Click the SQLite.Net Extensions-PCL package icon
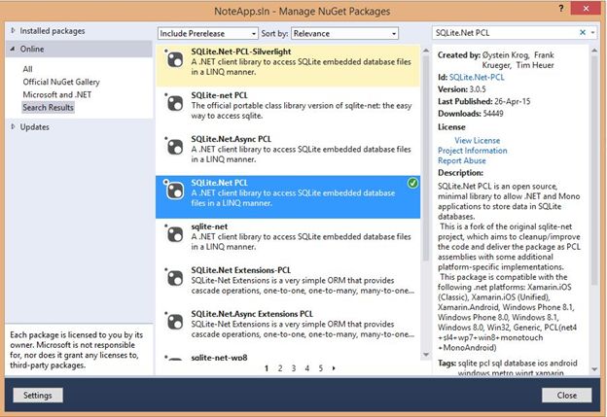The image size is (607, 417). point(174,278)
